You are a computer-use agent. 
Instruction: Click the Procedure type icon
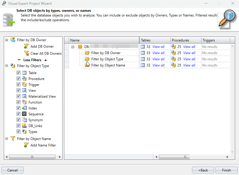point(24,79)
